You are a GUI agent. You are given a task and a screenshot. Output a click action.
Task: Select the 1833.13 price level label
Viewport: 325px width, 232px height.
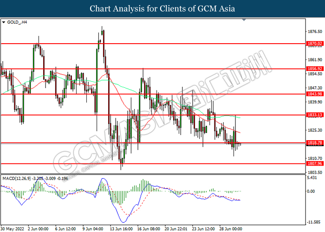(x=315, y=115)
